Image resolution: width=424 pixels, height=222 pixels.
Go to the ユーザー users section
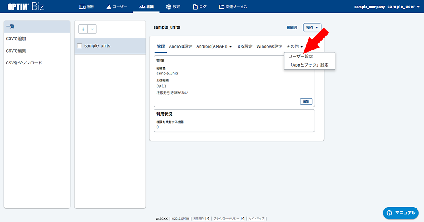click(x=116, y=7)
